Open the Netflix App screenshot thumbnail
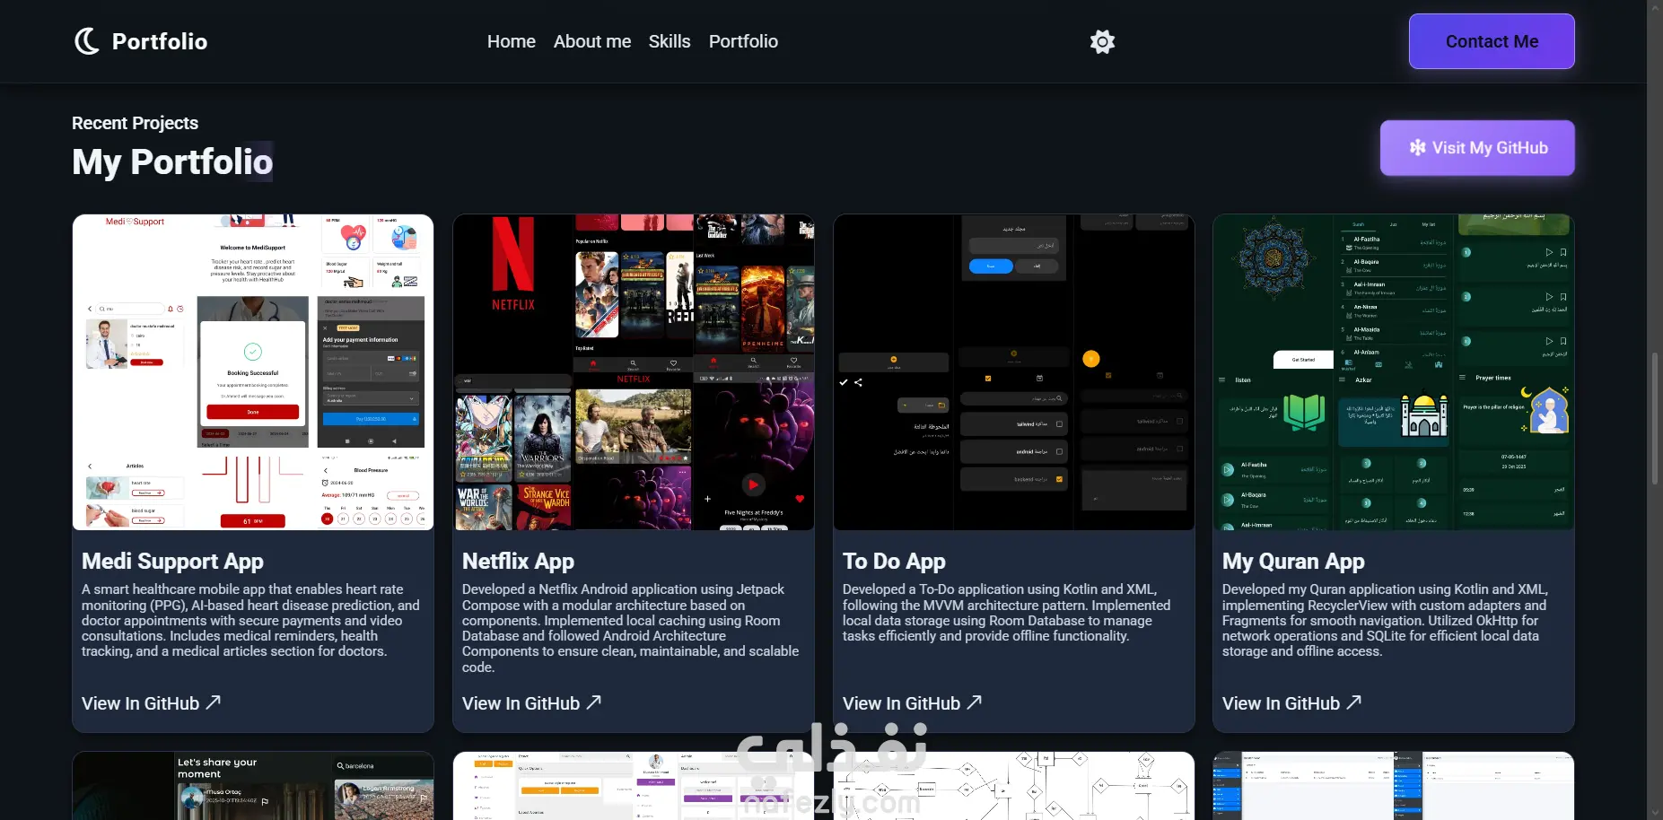This screenshot has height=820, width=1663. 634,372
